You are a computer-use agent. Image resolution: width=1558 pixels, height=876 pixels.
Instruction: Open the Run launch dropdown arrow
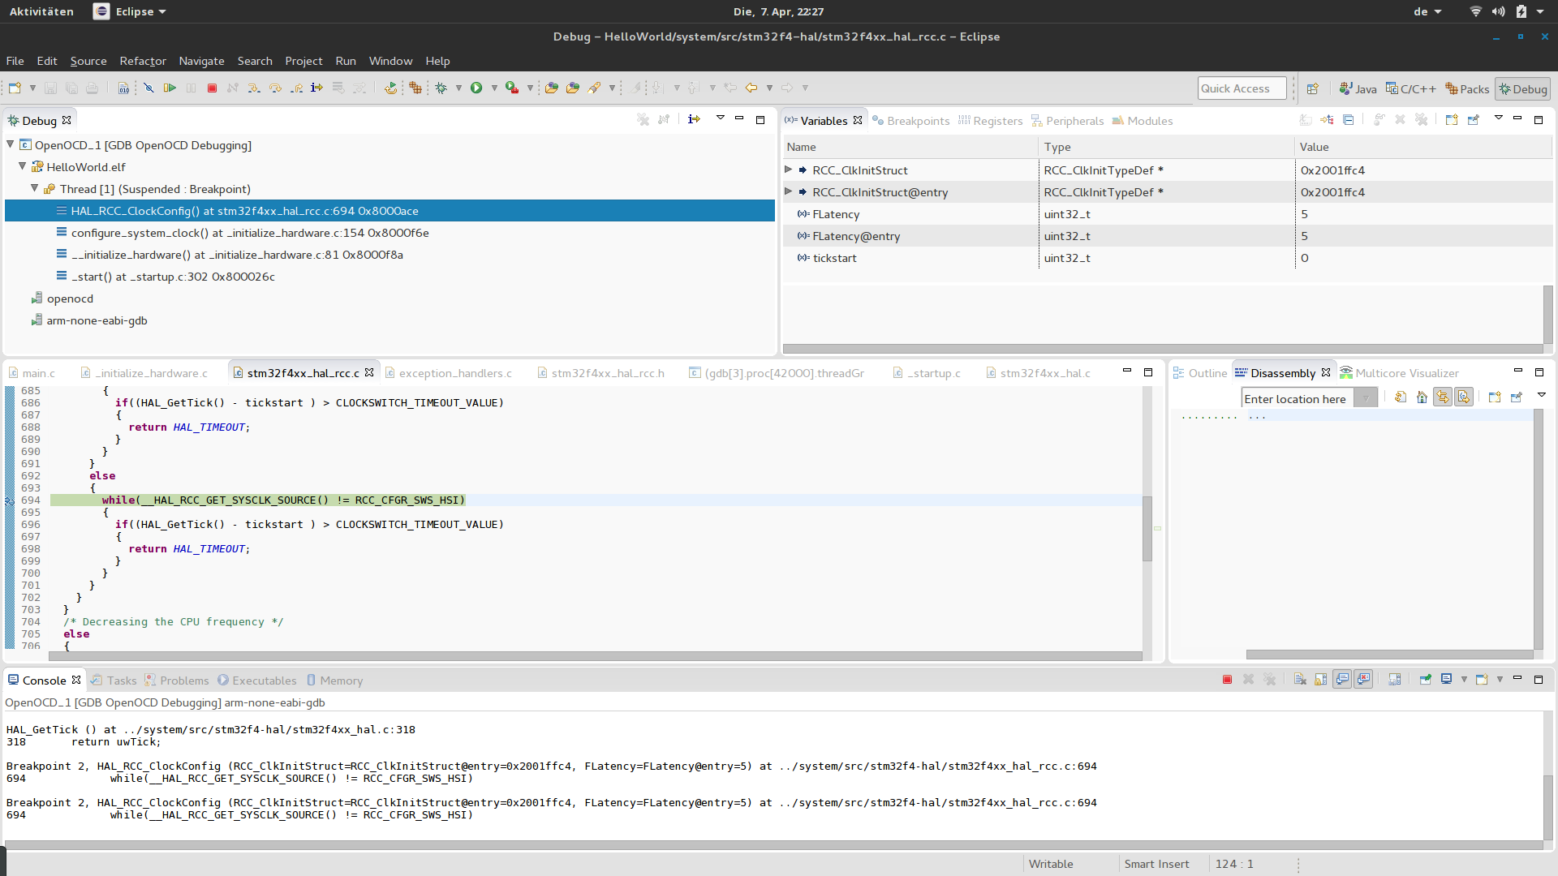[x=494, y=88]
